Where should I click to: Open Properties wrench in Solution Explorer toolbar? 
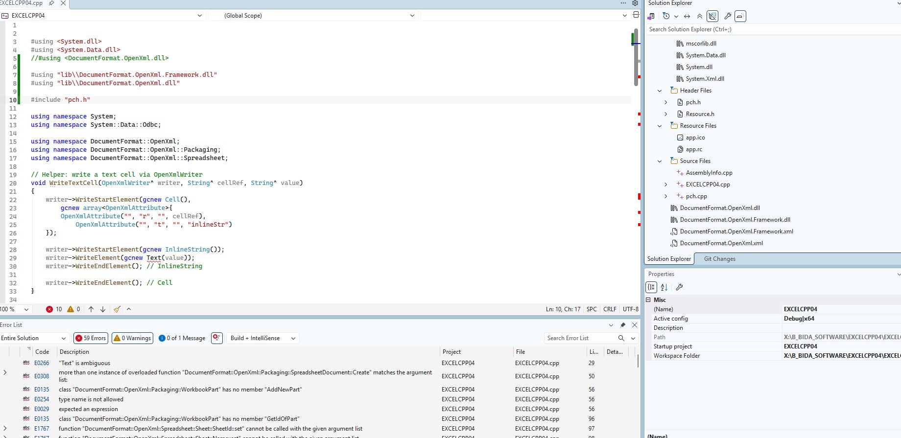[728, 16]
